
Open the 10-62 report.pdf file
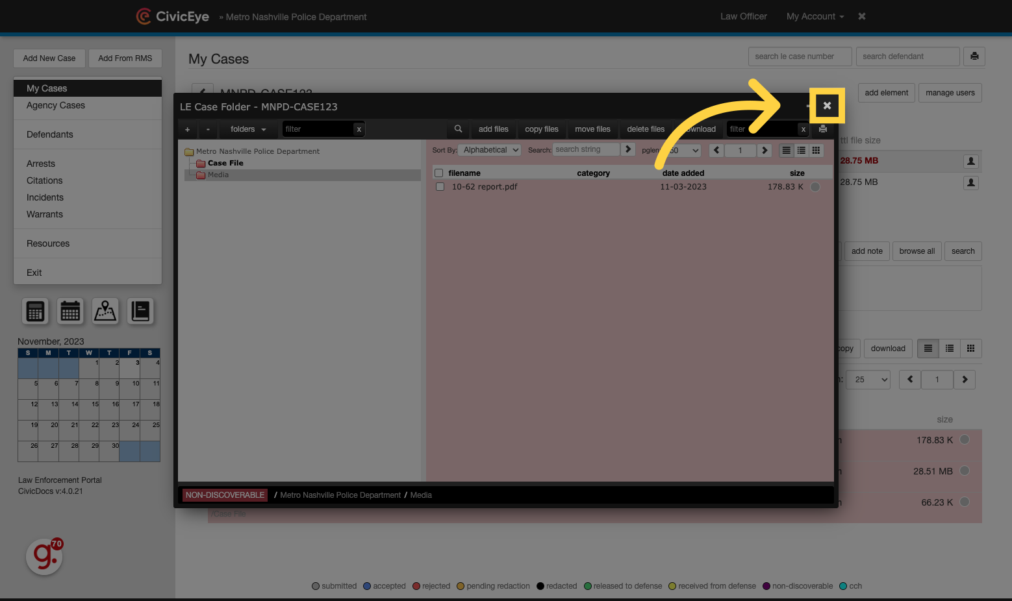[x=485, y=187]
